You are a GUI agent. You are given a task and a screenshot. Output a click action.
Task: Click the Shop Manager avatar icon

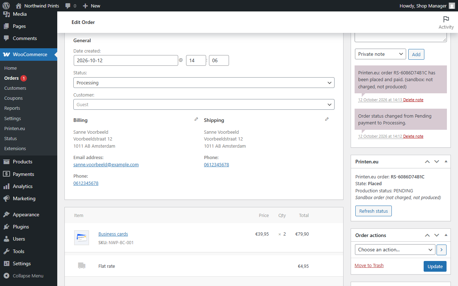[x=452, y=6]
